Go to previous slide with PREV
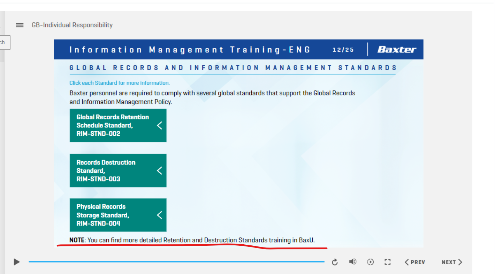Viewport: 495px width, 274px height. point(415,262)
